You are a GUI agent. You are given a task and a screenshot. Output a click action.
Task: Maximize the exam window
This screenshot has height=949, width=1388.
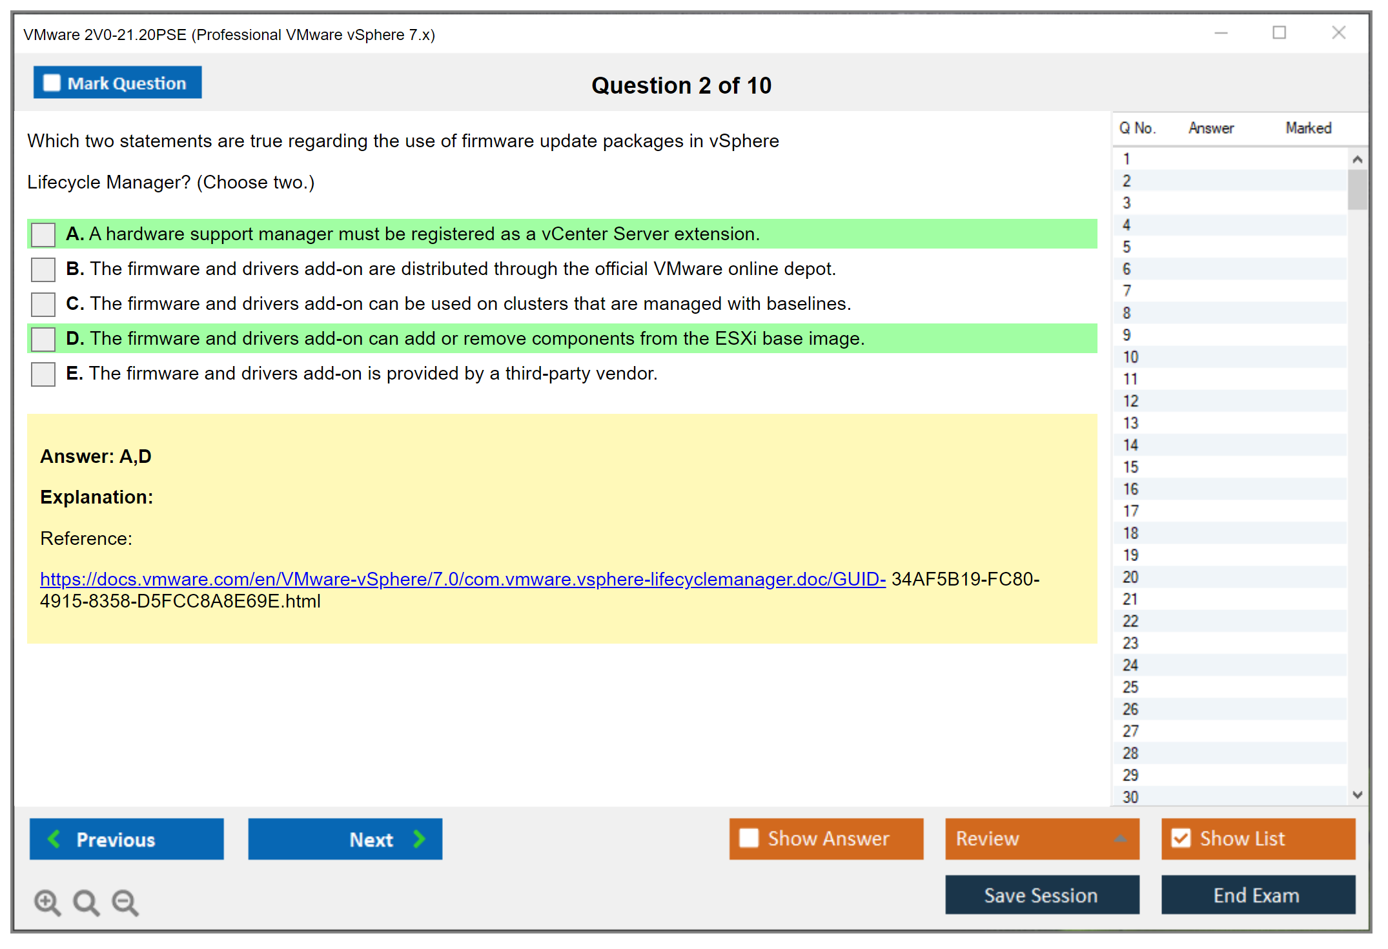(1279, 33)
